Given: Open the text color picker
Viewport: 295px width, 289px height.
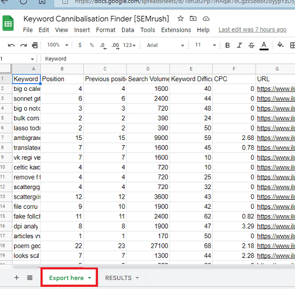Looking at the screenshot, I should point(264,46).
